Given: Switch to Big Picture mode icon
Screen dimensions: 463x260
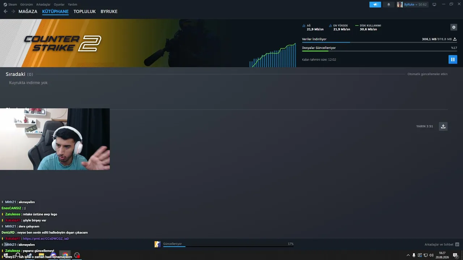Looking at the screenshot, I should (x=434, y=4).
